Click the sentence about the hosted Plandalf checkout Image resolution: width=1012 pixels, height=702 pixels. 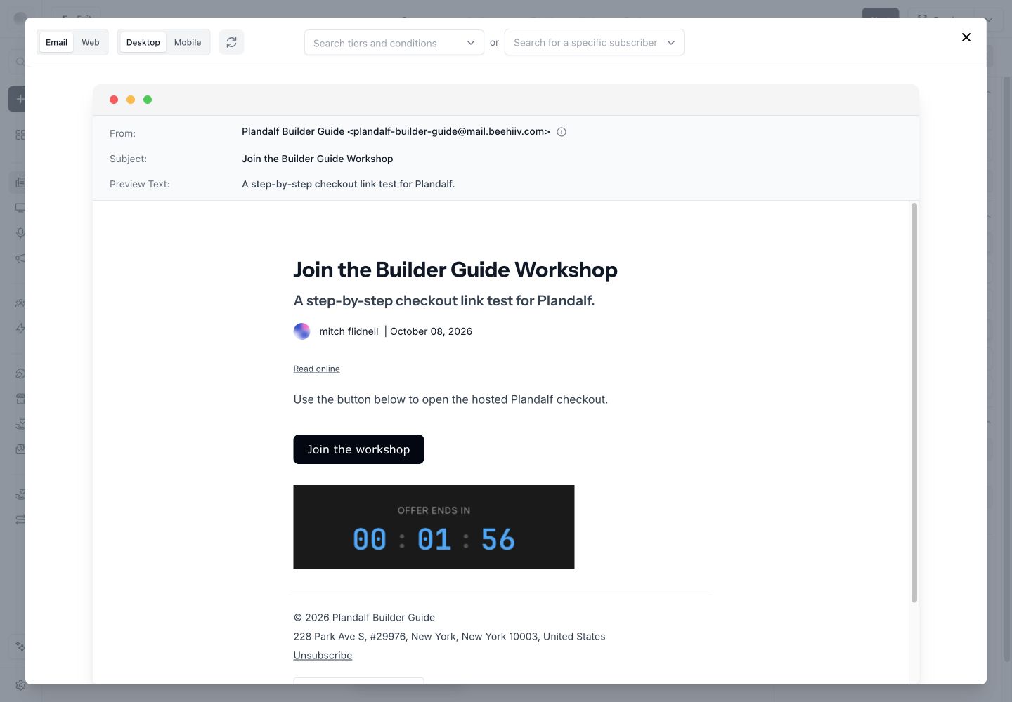tap(450, 399)
